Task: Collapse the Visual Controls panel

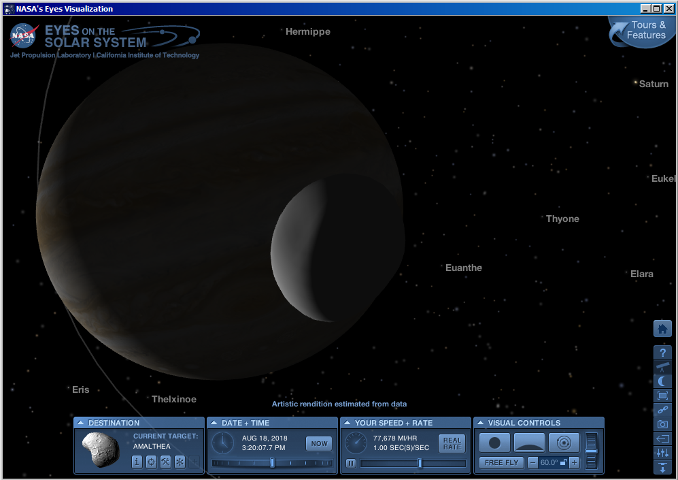Action: pyautogui.click(x=480, y=423)
